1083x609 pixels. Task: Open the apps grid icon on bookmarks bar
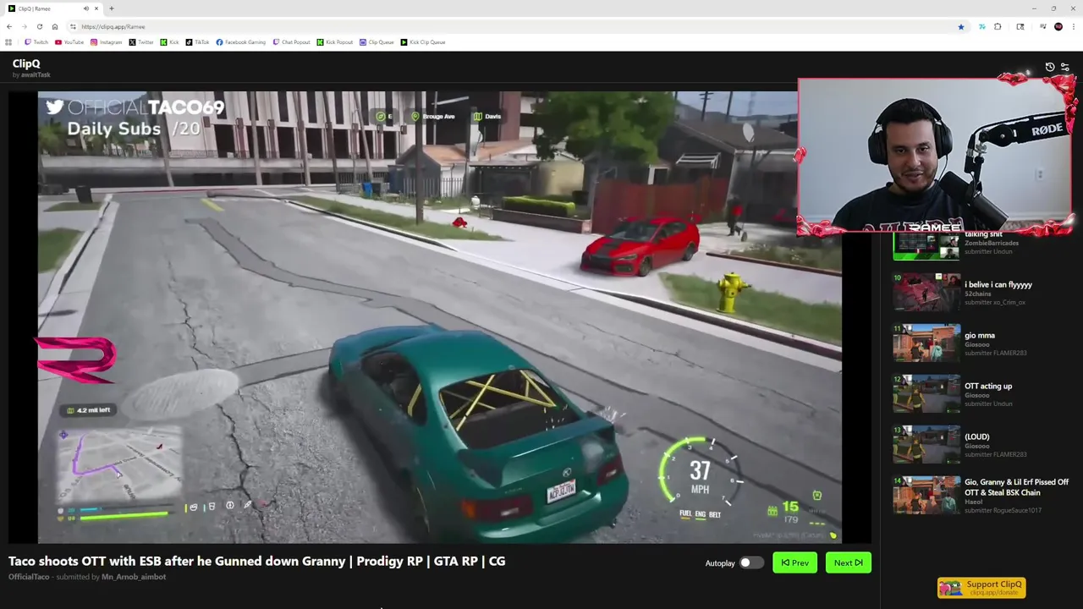click(x=8, y=42)
